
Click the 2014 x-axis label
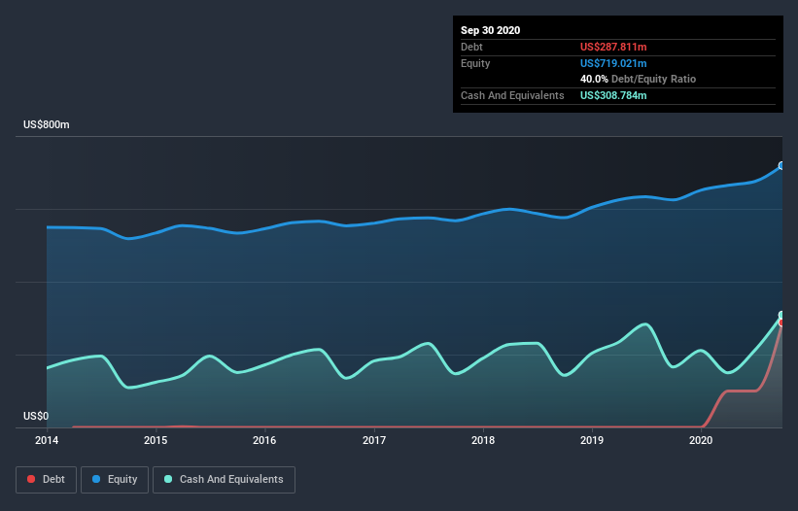pos(47,440)
